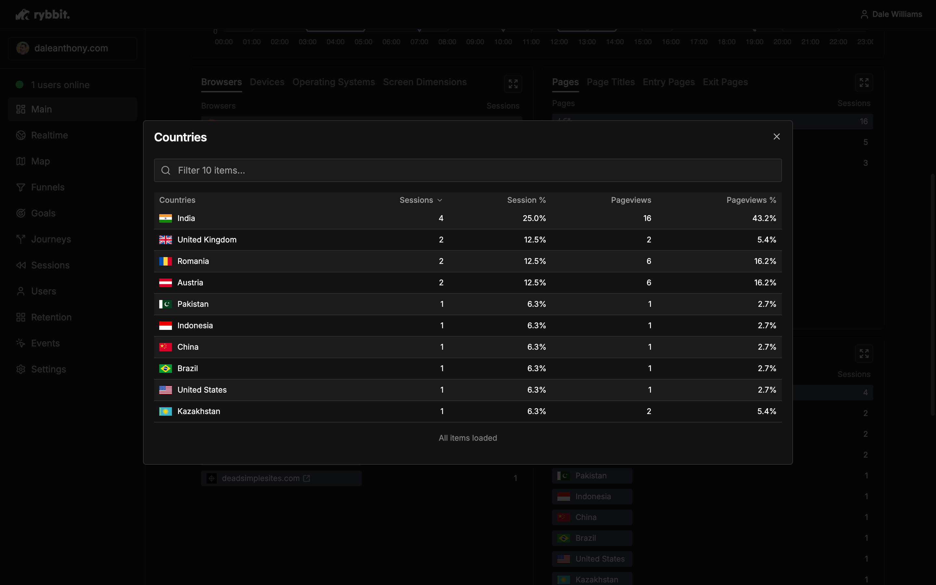Sort table by Session % header
Screen dimensions: 936x585
click(x=526, y=200)
